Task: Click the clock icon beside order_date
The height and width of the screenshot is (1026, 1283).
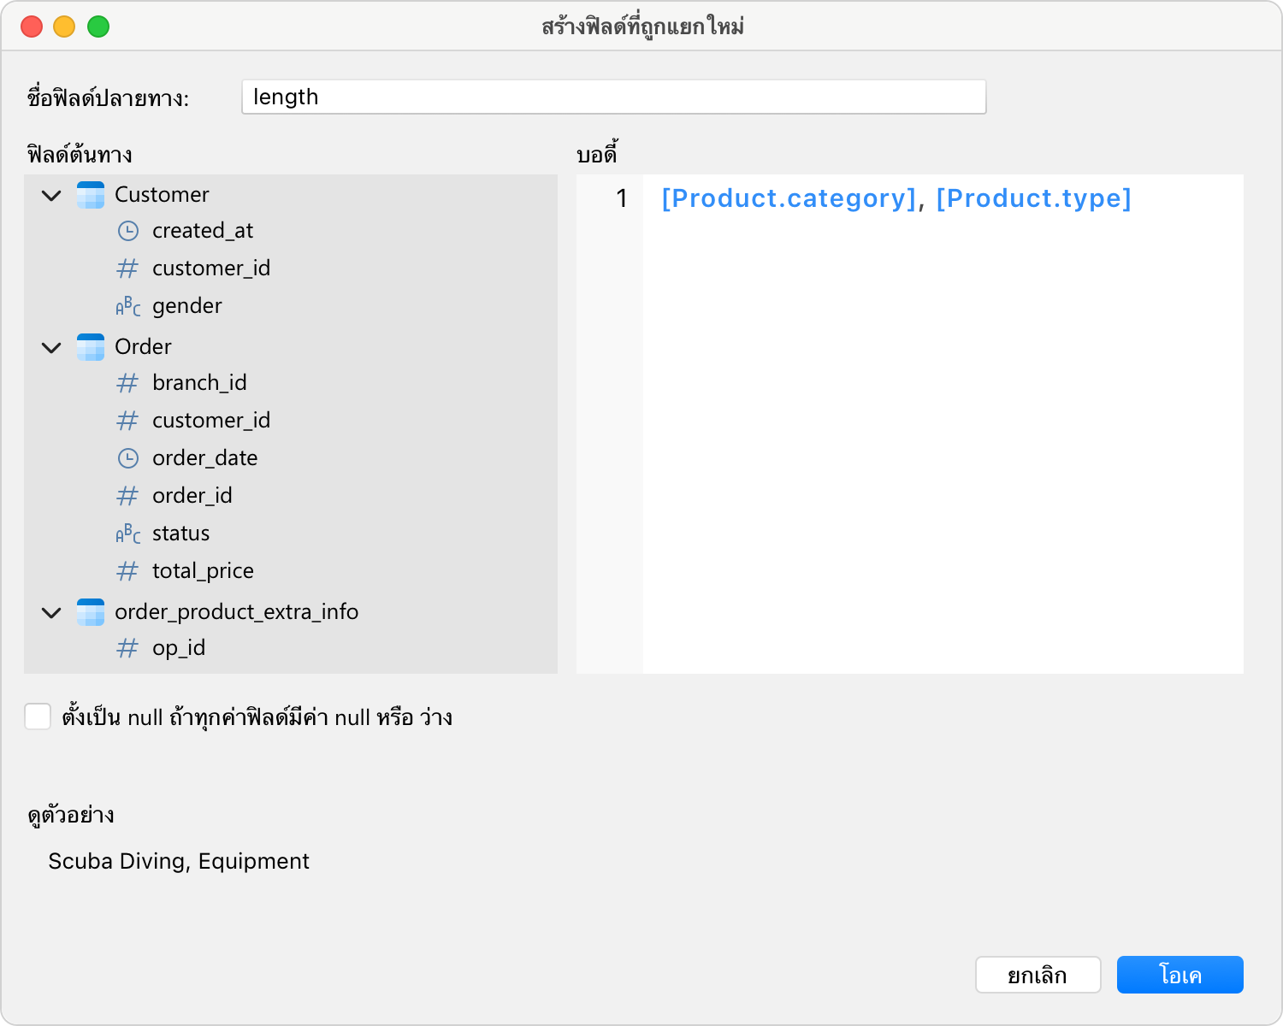Action: click(127, 458)
